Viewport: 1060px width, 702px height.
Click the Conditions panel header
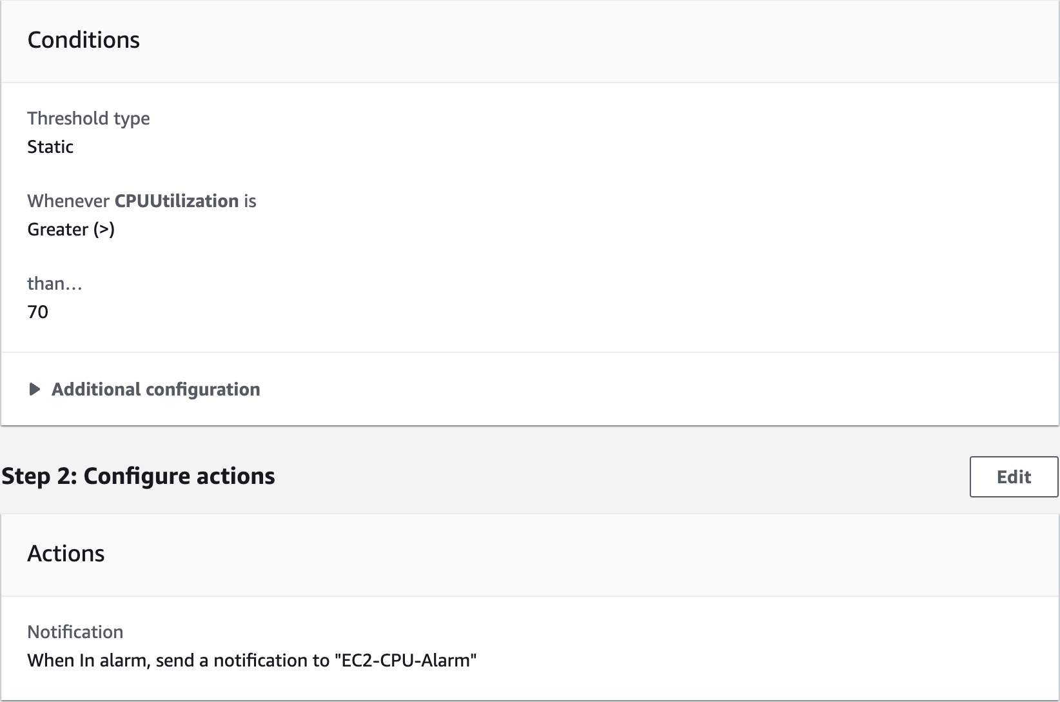coord(83,40)
